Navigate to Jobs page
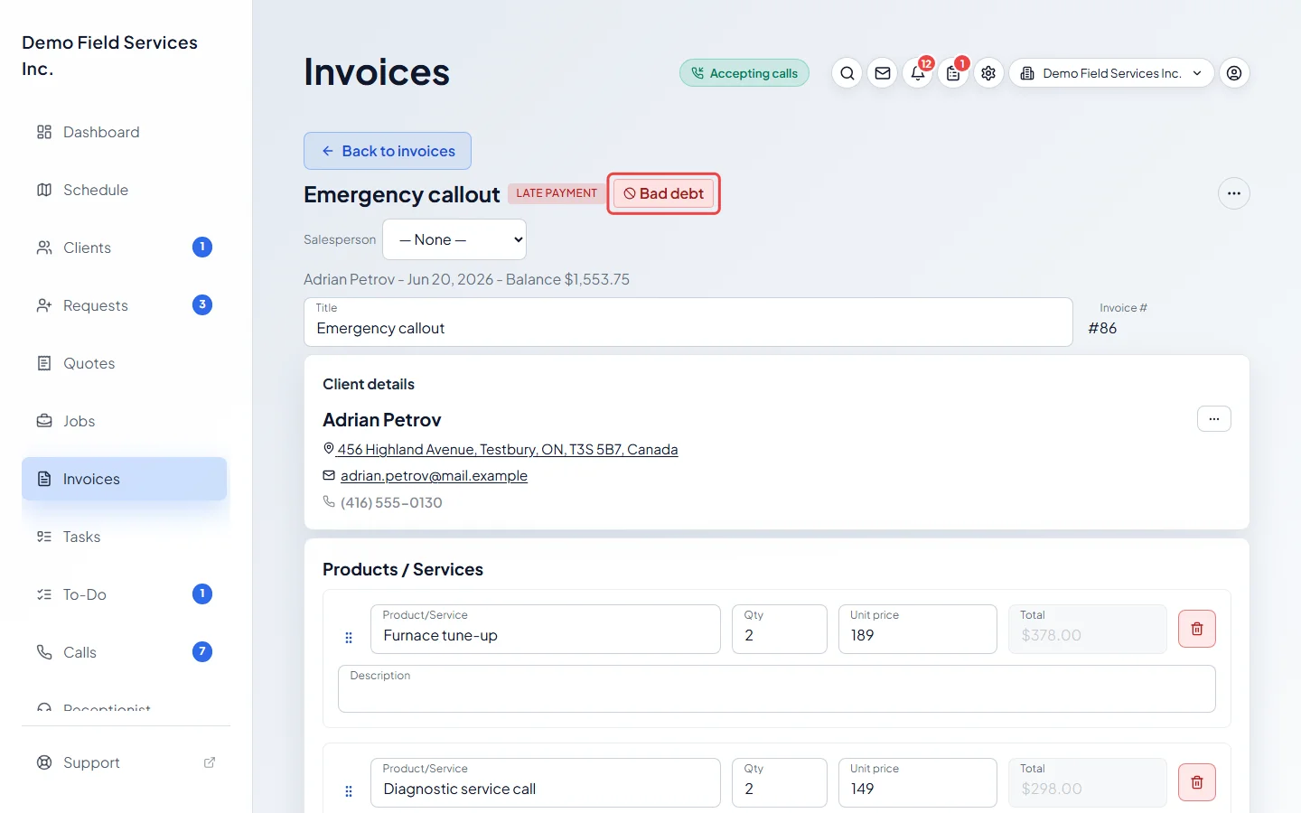The width and height of the screenshot is (1301, 813). (x=125, y=421)
